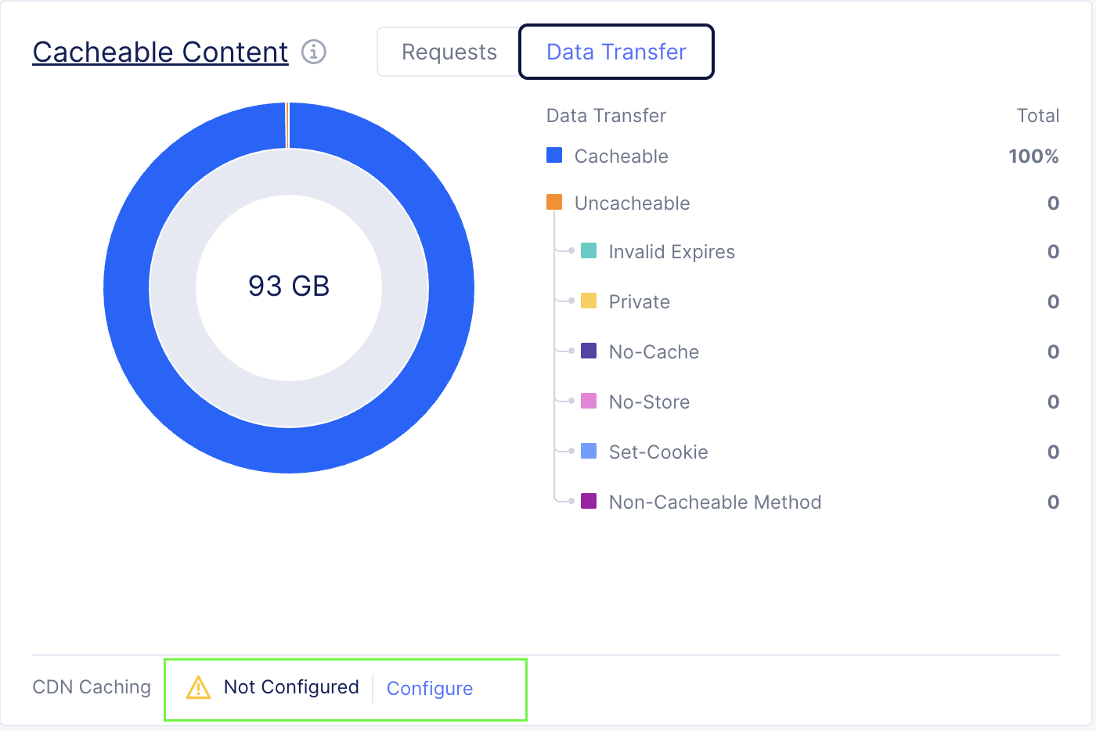Screen dimensions: 1096x731
Task: Open the Configure link for CDN Caching
Action: [429, 688]
